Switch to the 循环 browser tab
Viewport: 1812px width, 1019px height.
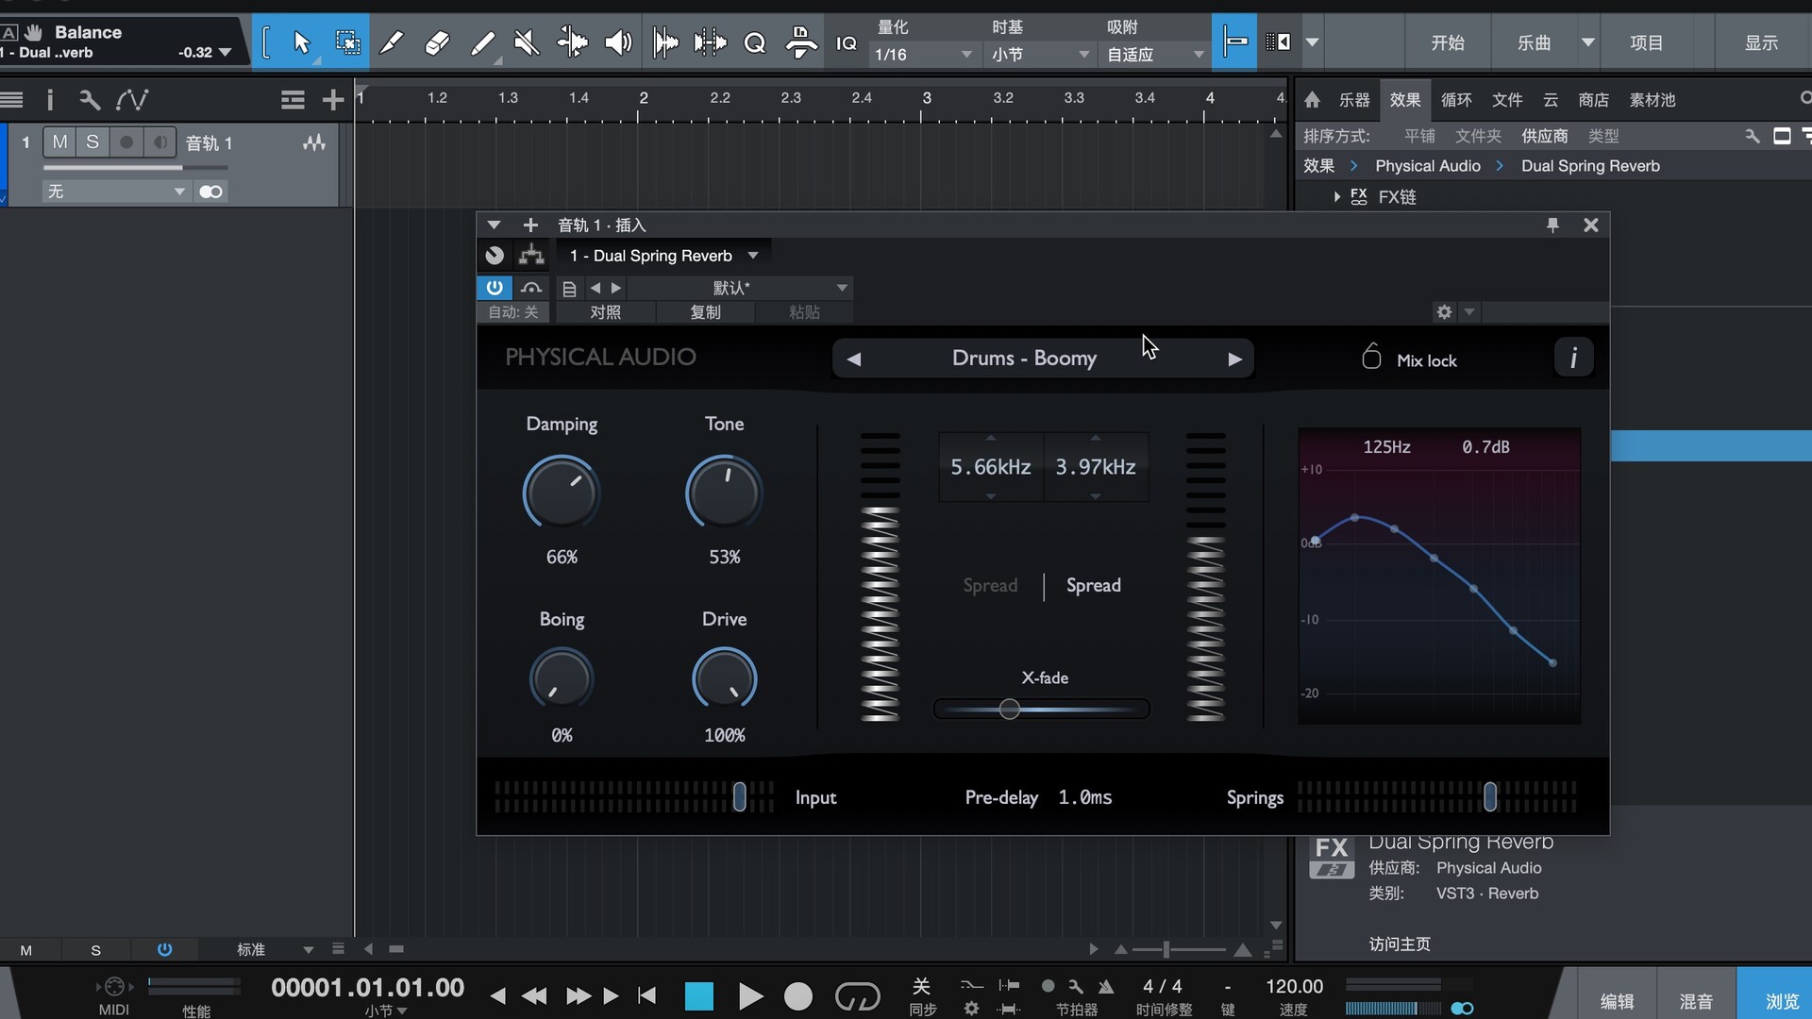[1456, 99]
